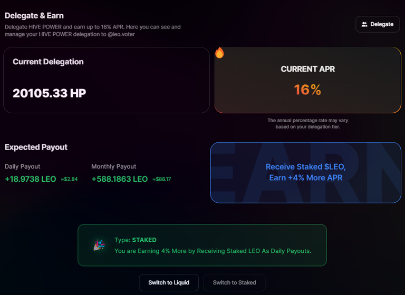Screen dimensions: 405x295
Task: Click the CURRENT APR heading
Action: 307,69
